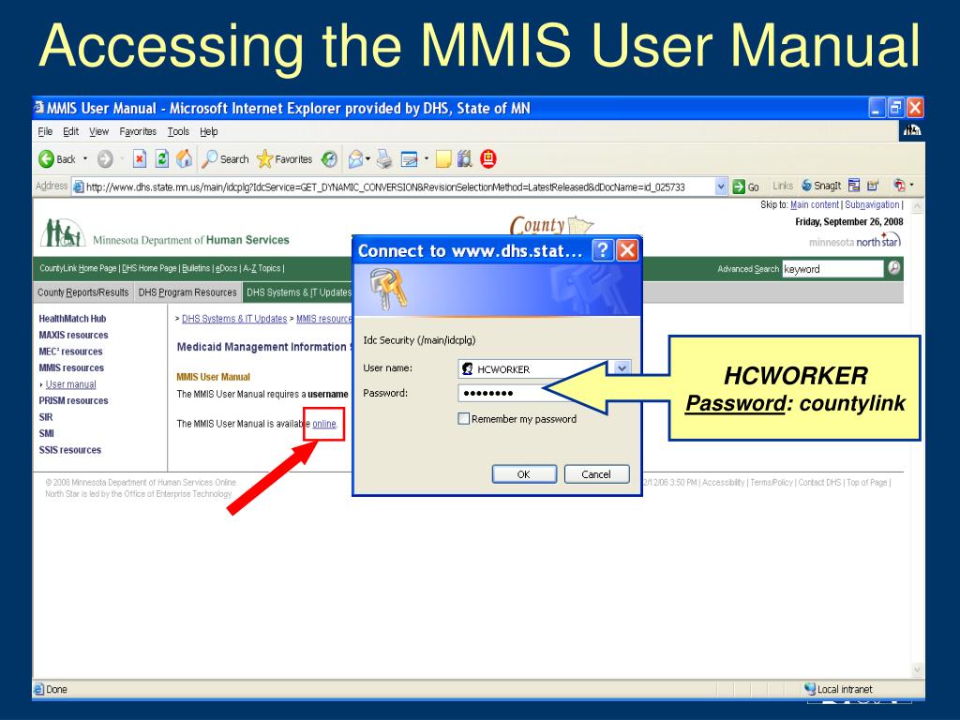Screen dimensions: 960x720
Task: Click the yellow note toolbar icon
Action: click(x=443, y=159)
